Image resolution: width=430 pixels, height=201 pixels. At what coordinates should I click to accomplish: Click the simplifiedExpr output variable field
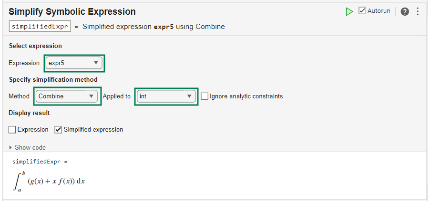point(40,27)
